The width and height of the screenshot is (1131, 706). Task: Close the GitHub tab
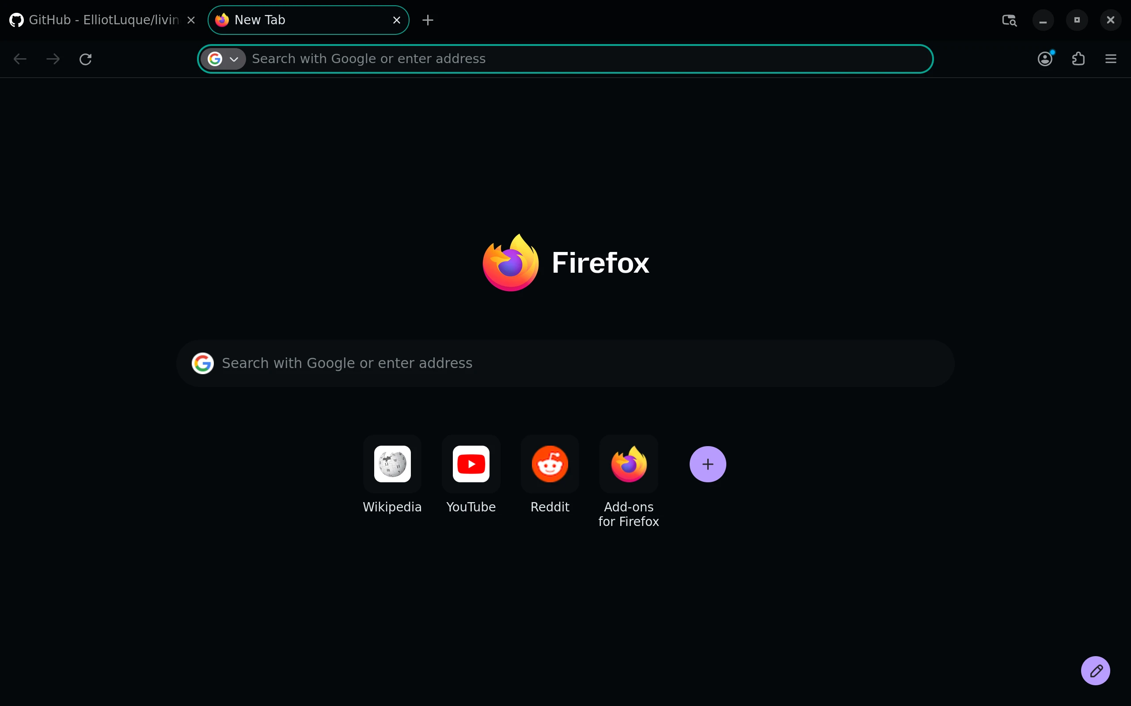191,20
